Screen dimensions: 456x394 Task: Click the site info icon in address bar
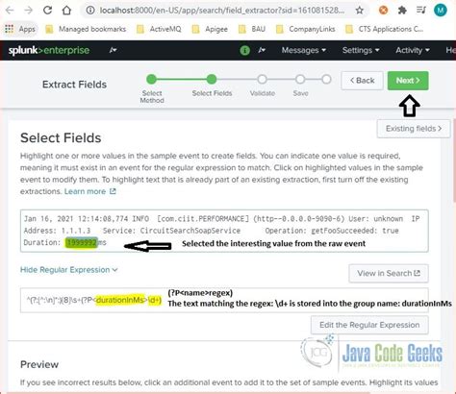point(90,11)
